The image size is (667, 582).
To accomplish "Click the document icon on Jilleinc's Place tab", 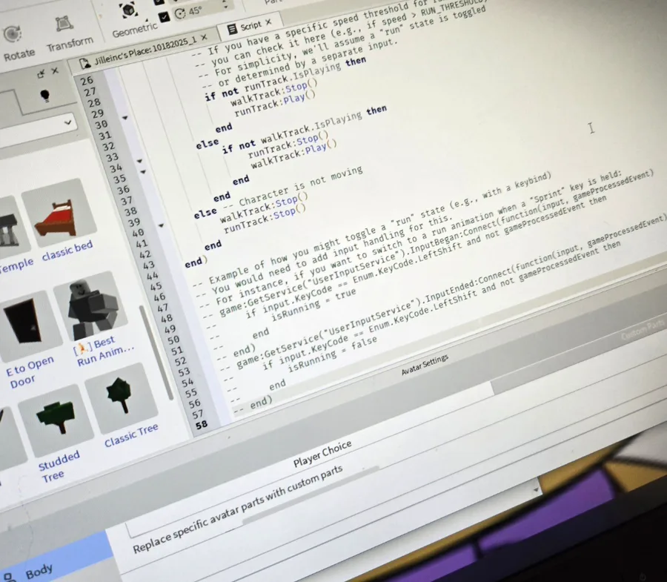I will [85, 63].
